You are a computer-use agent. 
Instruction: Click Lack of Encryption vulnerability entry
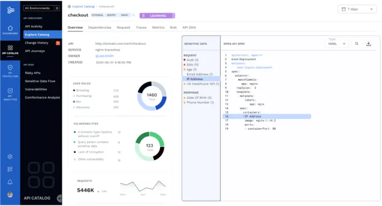90,152
